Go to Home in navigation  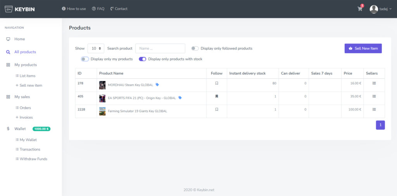point(19,39)
